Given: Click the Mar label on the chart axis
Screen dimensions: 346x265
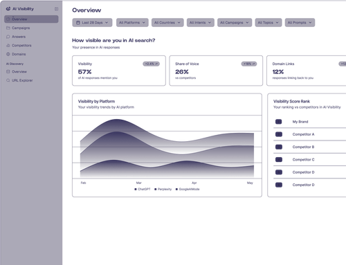Looking at the screenshot, I should click(138, 183).
